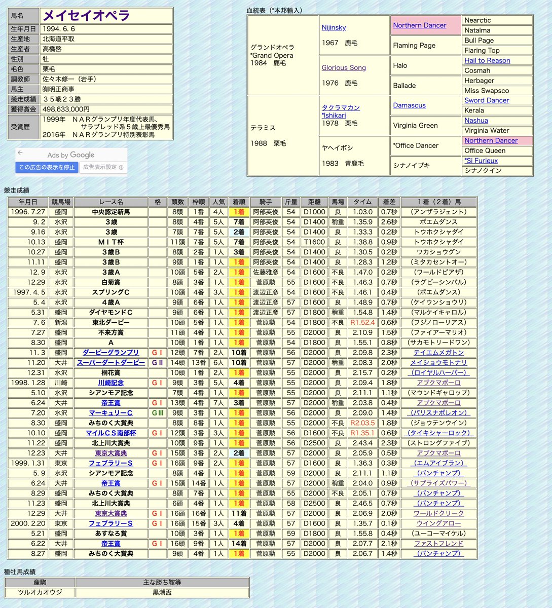
Task: Open the タイキシャーロック horse link
Action: tap(438, 433)
